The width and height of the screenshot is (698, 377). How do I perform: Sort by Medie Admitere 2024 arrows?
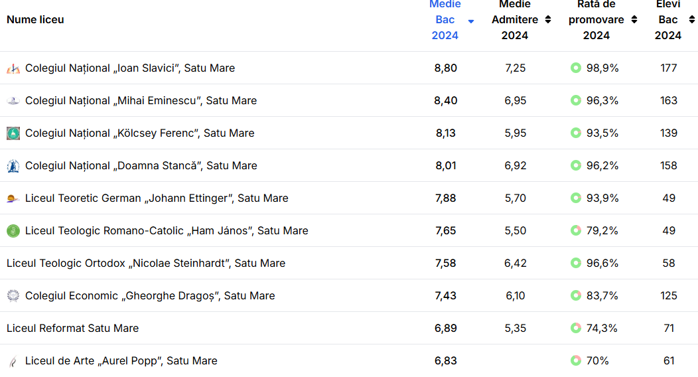tap(548, 20)
